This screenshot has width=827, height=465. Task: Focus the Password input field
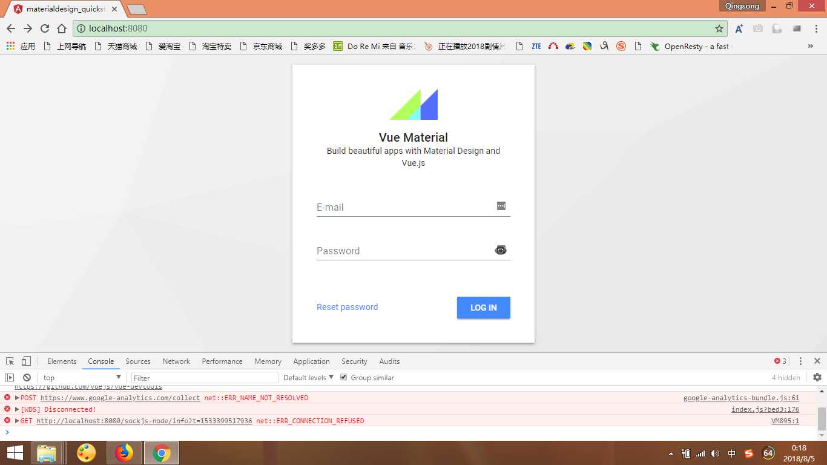pyautogui.click(x=413, y=251)
